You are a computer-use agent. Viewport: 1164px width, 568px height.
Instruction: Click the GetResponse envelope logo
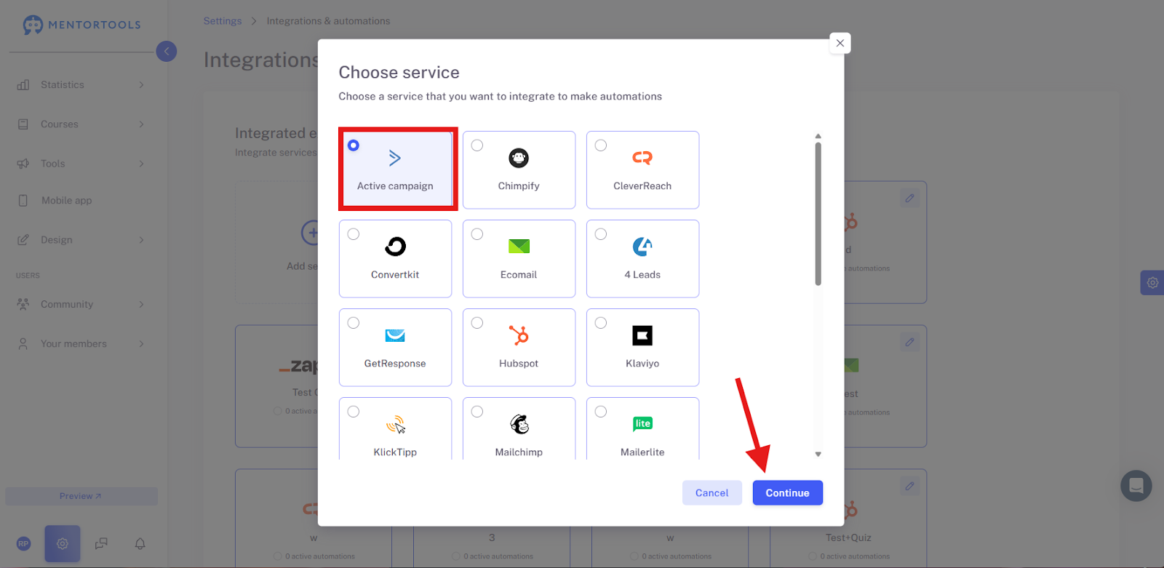pos(395,335)
